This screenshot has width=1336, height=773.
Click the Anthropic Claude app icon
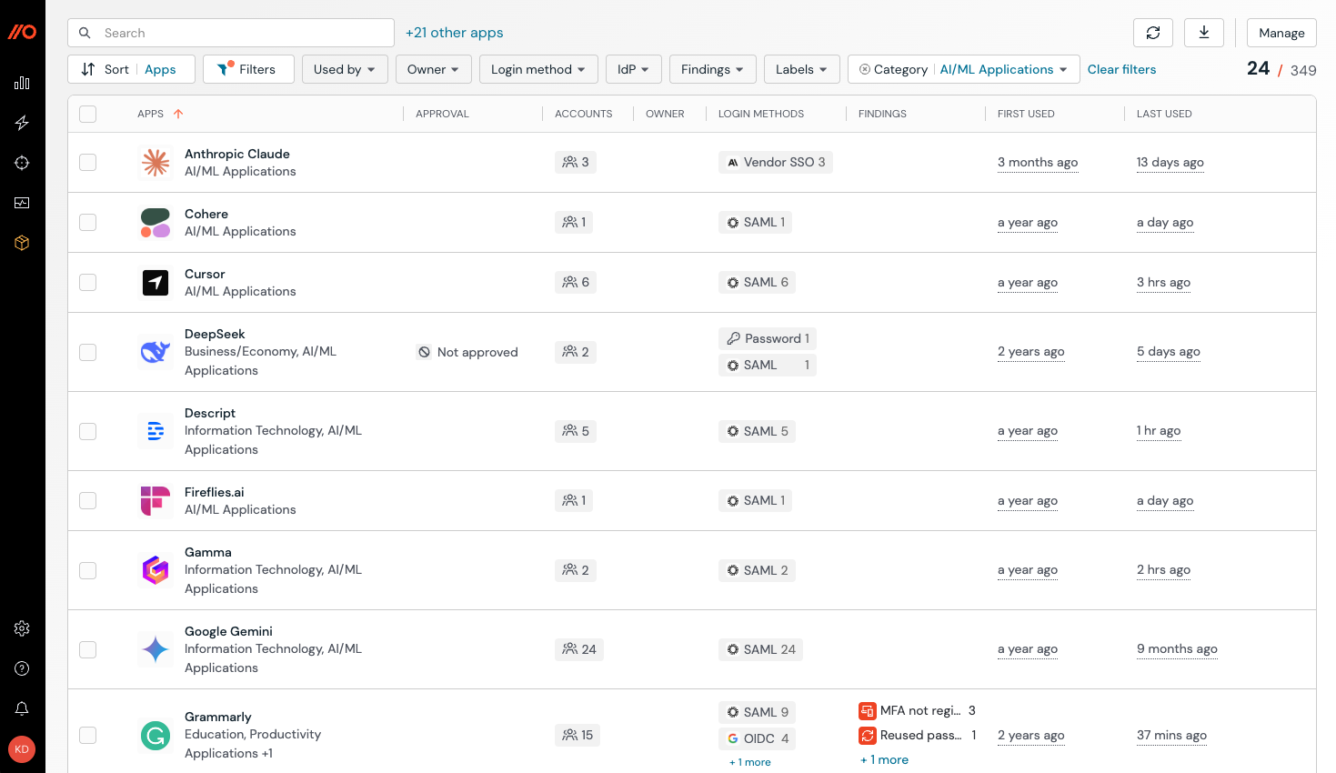click(156, 162)
